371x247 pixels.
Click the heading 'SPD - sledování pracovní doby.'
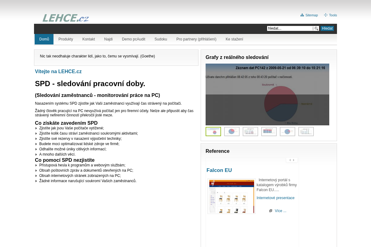(90, 84)
